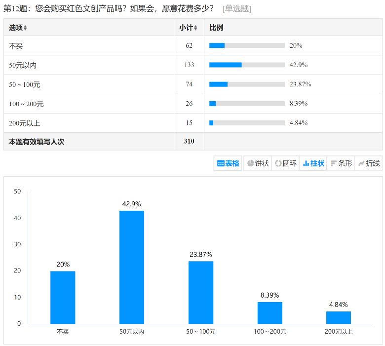Display the 折线 line chart
385x346 pixels.
(369, 163)
